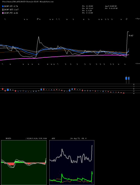Viewport: 140px width, 185px height.
Task: Click the MACD (12,26,9) values text
Action: pyautogui.click(x=36, y=138)
